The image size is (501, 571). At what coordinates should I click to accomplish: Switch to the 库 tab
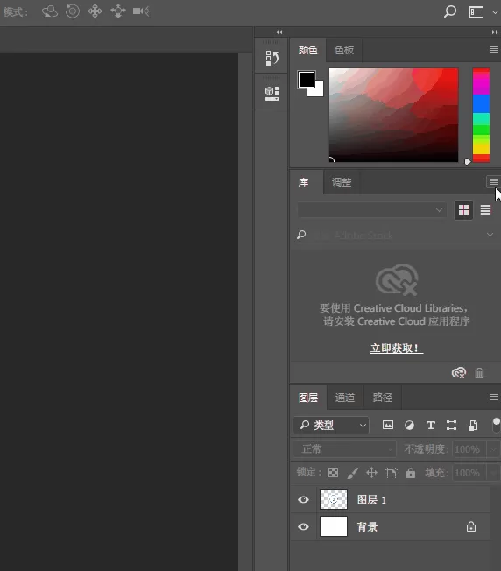[x=303, y=182]
